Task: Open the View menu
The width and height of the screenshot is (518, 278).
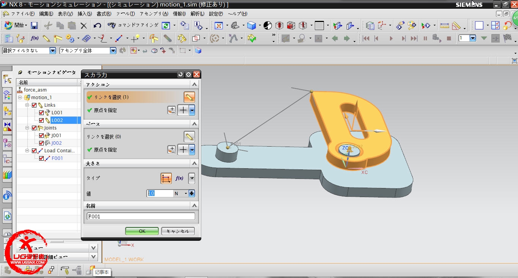Action: [x=65, y=14]
